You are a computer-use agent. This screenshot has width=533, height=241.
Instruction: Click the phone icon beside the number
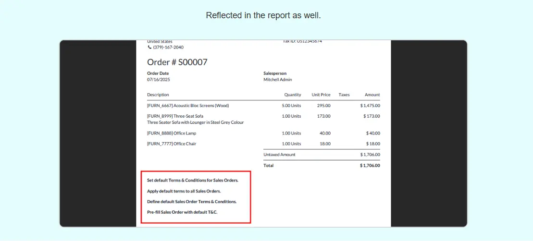pyautogui.click(x=149, y=48)
